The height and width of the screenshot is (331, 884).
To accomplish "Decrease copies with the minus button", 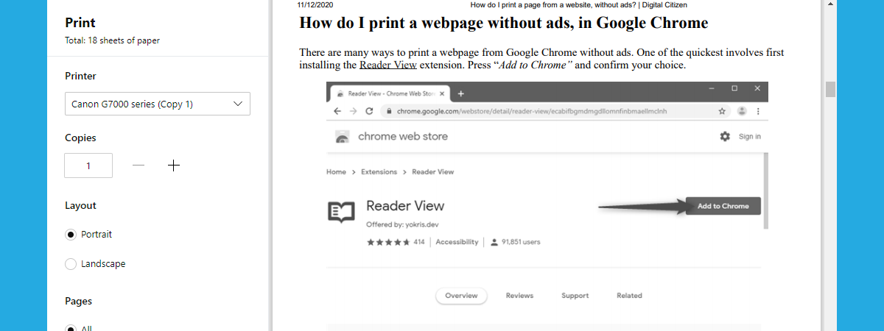I will (x=138, y=165).
